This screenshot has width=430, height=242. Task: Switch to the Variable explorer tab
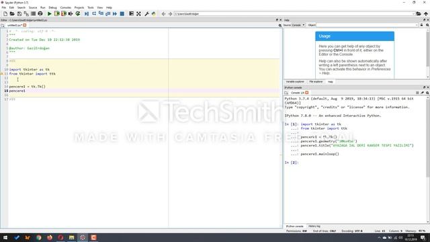295,82
